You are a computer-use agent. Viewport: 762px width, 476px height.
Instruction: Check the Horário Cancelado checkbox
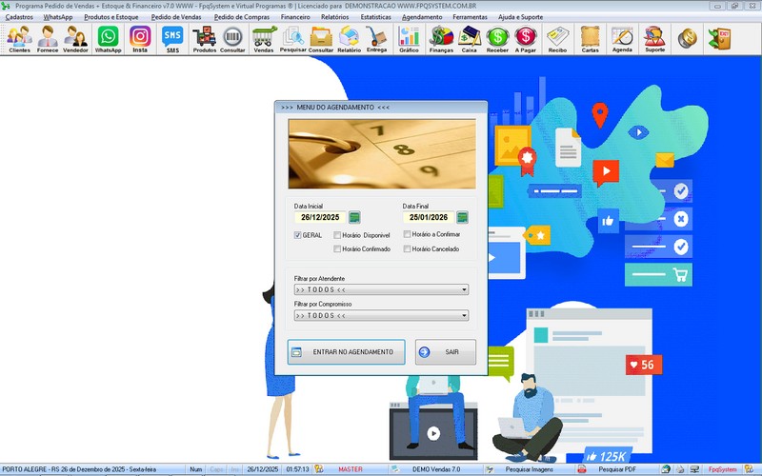[408, 248]
